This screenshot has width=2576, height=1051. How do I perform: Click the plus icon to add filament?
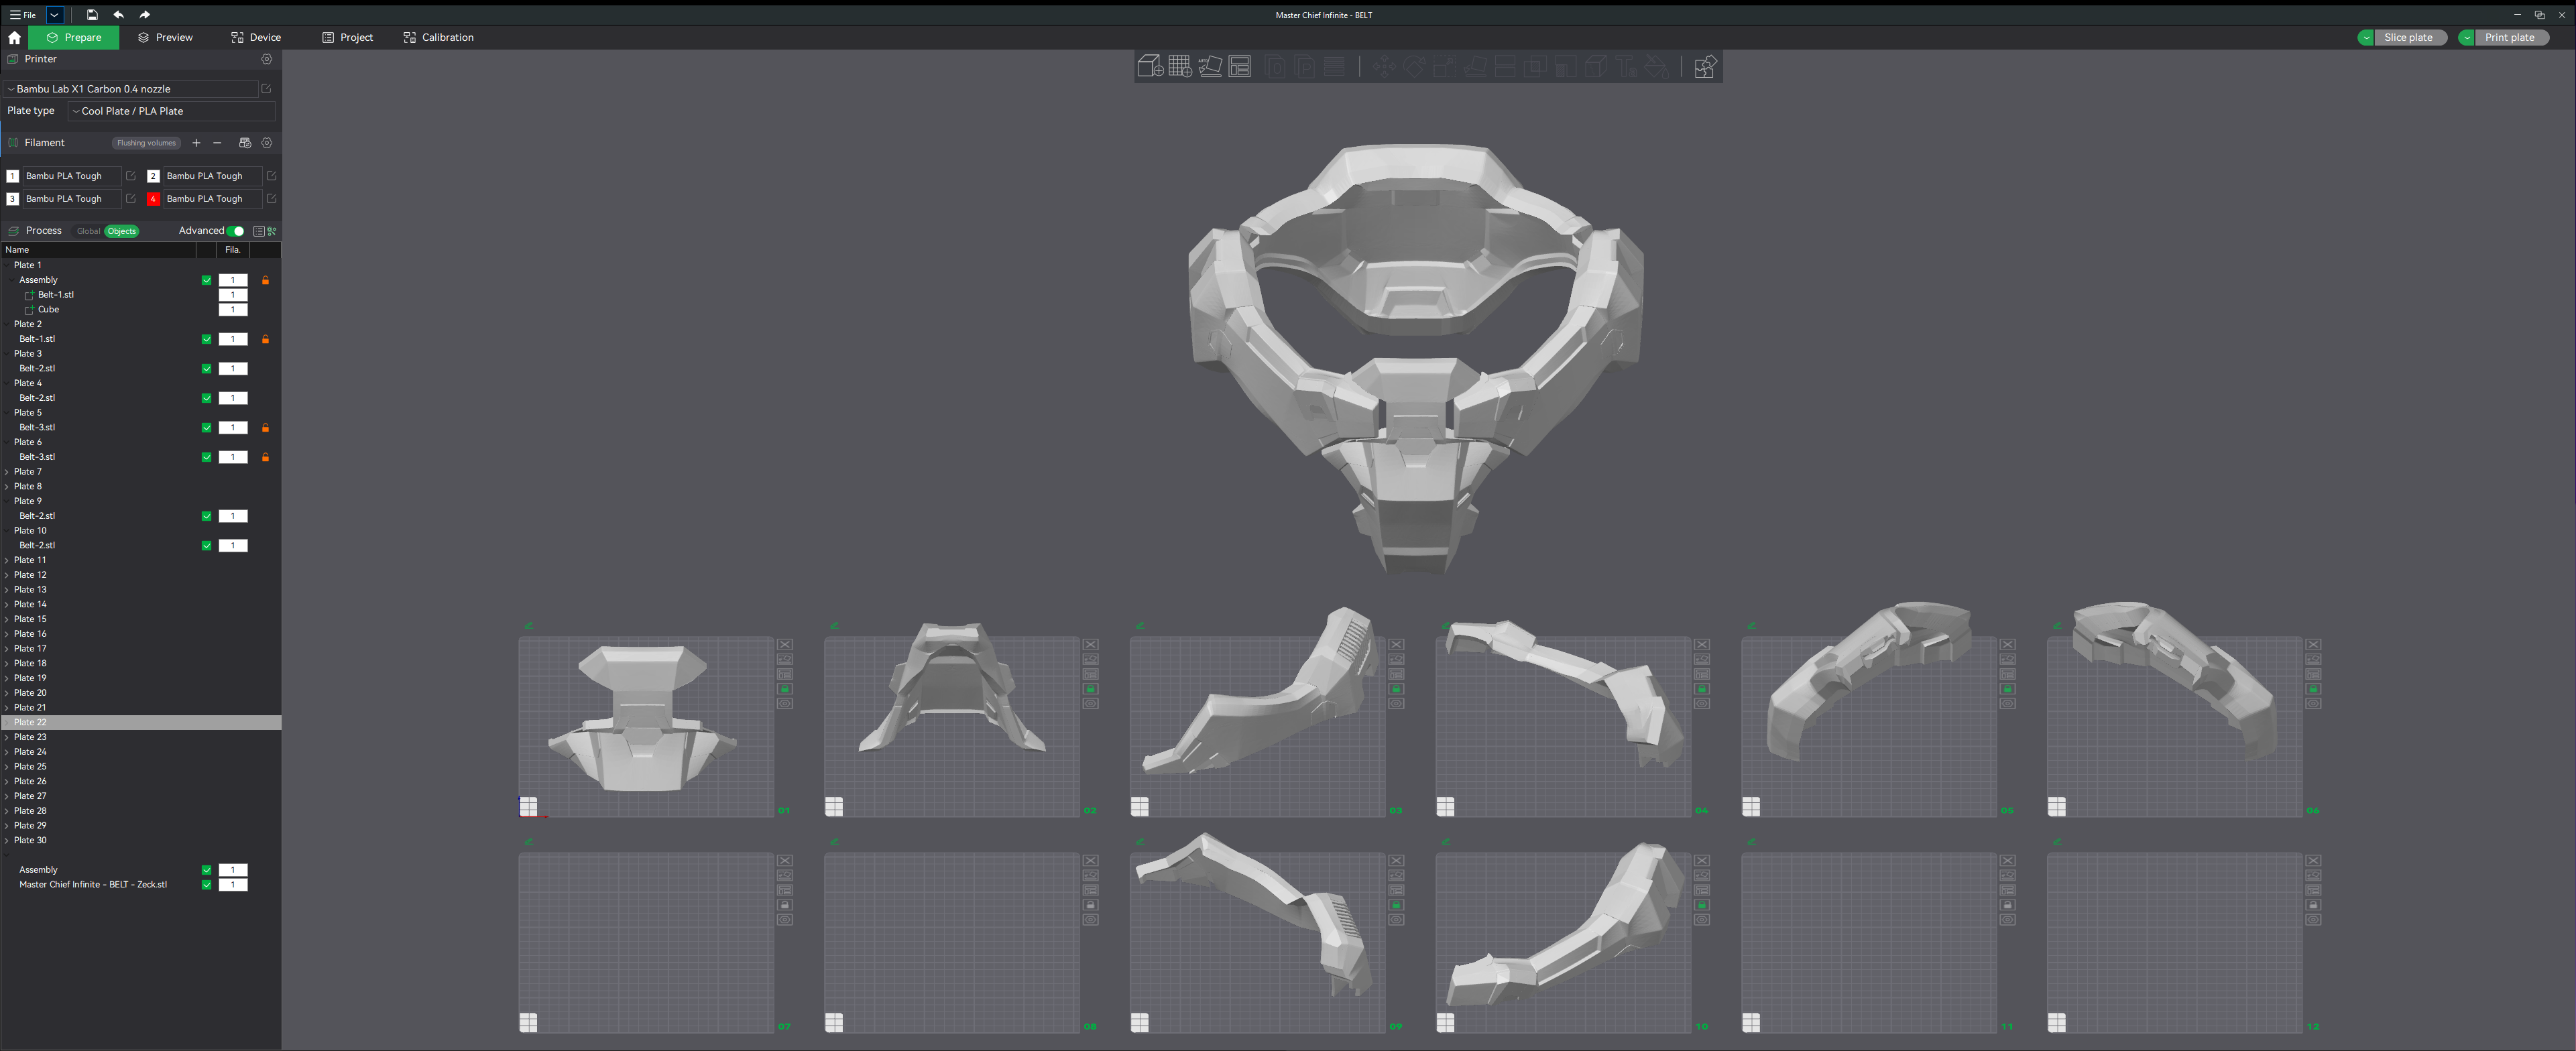coord(196,143)
